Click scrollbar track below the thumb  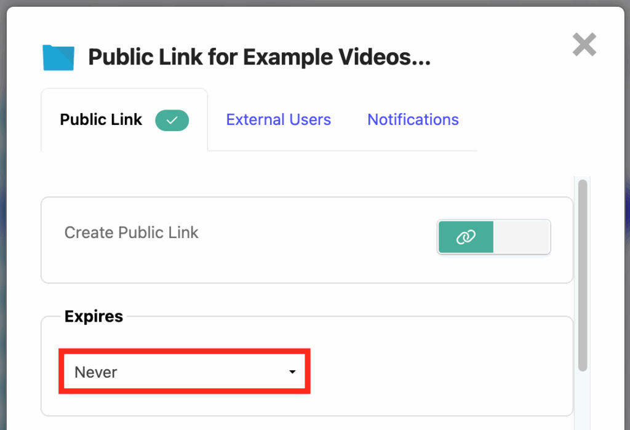(583, 400)
